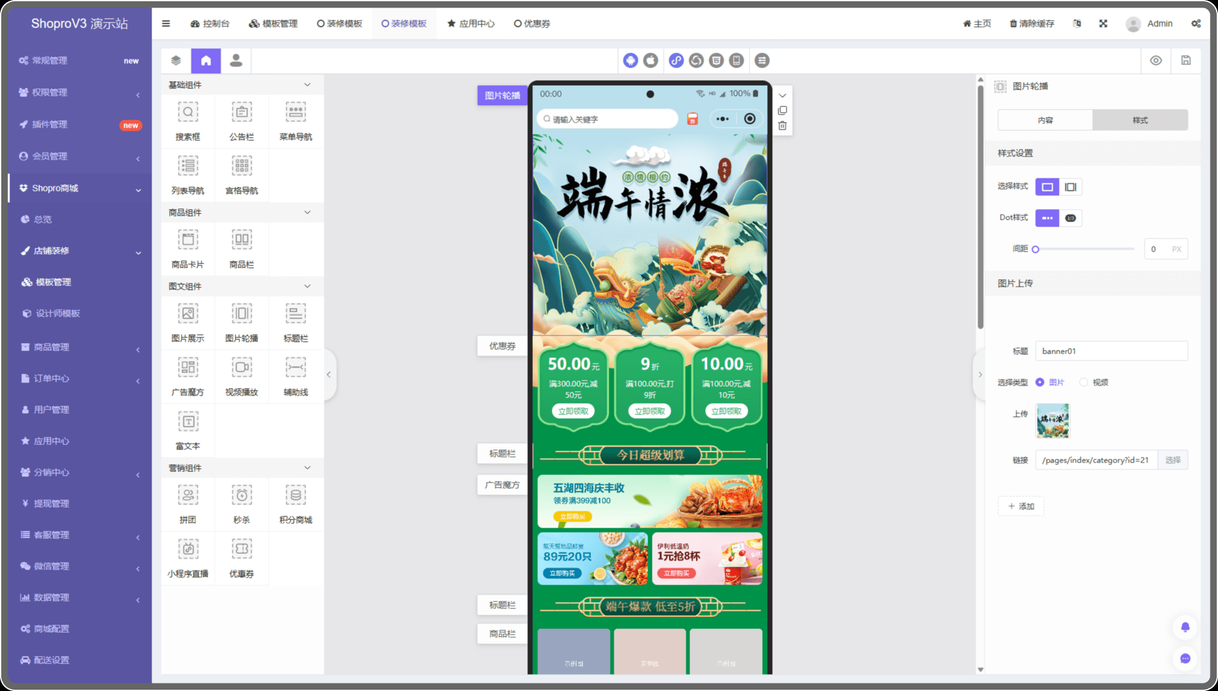The height and width of the screenshot is (691, 1218).
Task: Choose the second carousel style option
Action: (1071, 187)
